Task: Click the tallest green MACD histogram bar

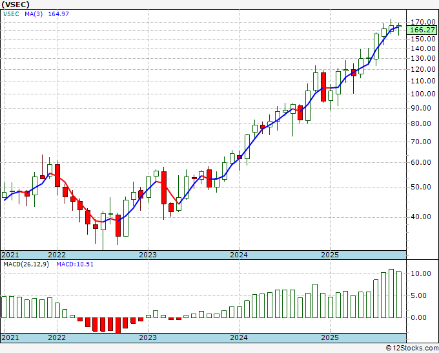Action: [x=391, y=294]
